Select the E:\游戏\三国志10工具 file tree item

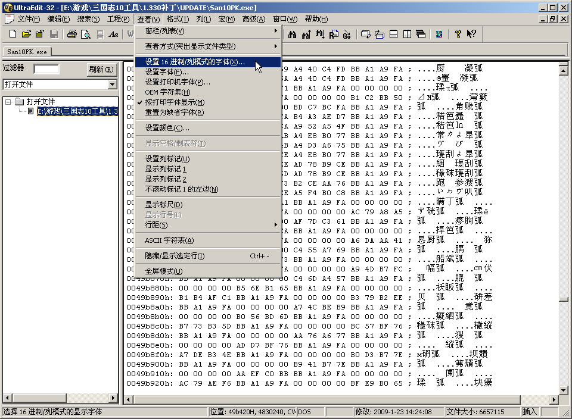click(77, 111)
